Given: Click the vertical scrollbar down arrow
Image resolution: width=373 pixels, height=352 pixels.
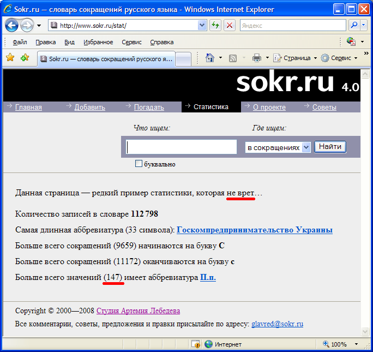Looking at the screenshot, I should click(365, 331).
